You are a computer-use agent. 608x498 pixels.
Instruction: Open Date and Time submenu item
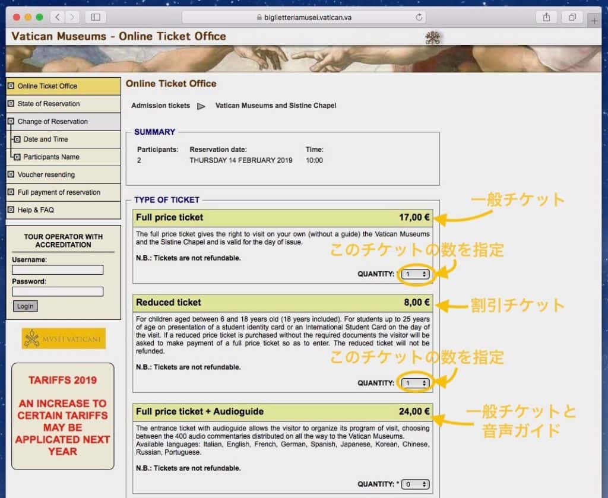64,139
